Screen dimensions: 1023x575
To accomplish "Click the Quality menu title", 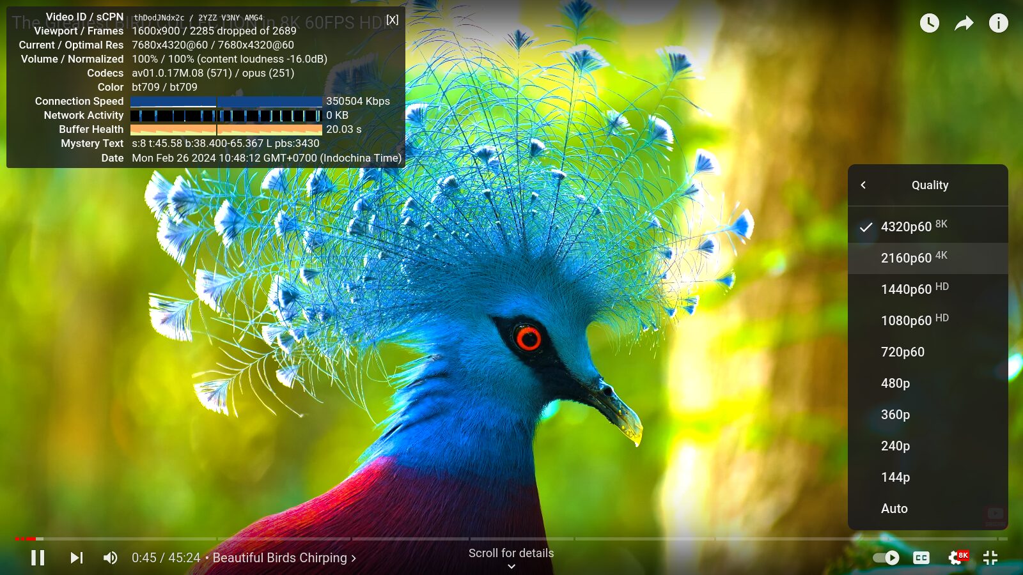I will point(930,185).
